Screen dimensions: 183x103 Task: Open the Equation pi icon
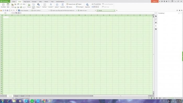[62, 5]
